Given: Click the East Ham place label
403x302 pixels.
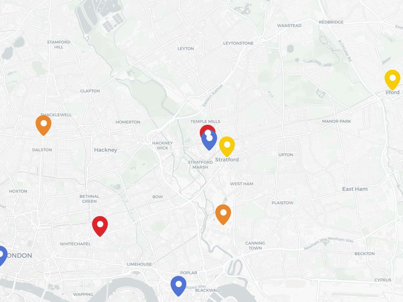Looking at the screenshot, I should coord(355,189).
